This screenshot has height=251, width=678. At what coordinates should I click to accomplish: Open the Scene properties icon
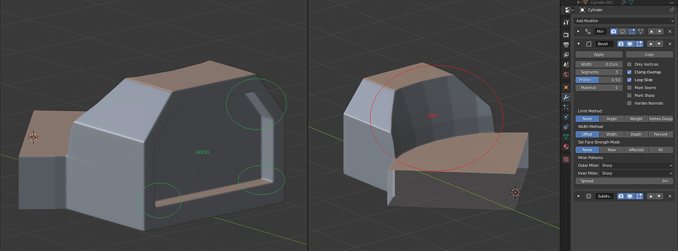click(x=566, y=65)
